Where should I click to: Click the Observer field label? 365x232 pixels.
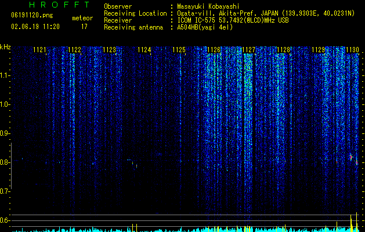click(118, 6)
